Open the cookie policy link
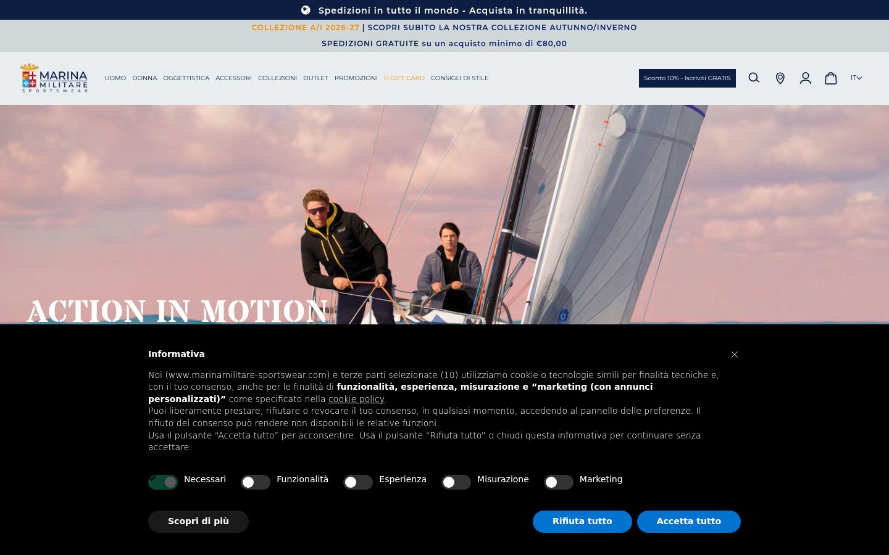This screenshot has height=555, width=889. pyautogui.click(x=356, y=399)
